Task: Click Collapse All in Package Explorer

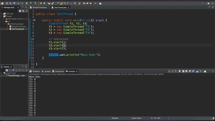Action: point(20,11)
